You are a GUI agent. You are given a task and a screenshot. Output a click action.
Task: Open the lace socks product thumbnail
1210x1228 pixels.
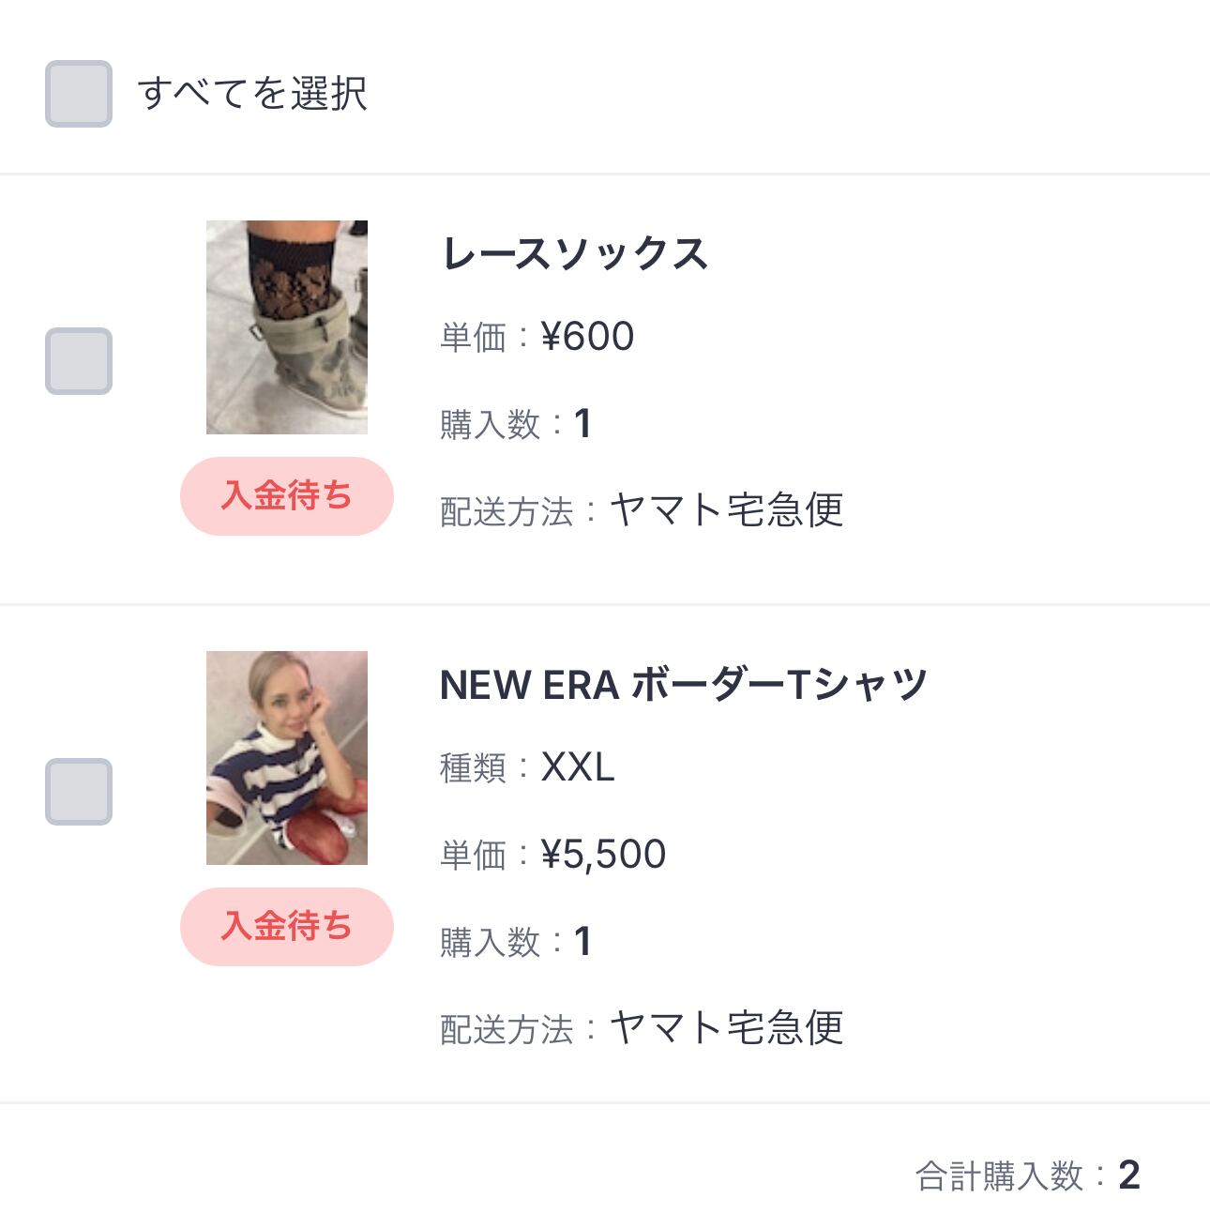pyautogui.click(x=287, y=327)
